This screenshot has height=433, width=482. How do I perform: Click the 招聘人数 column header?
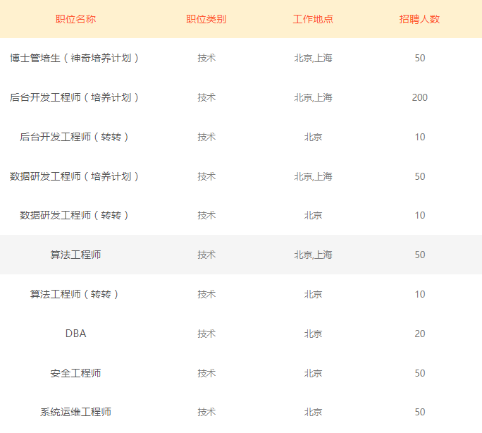coord(419,19)
